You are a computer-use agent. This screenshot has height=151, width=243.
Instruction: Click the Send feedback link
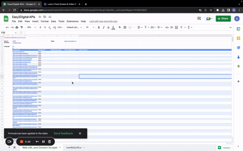(63, 133)
